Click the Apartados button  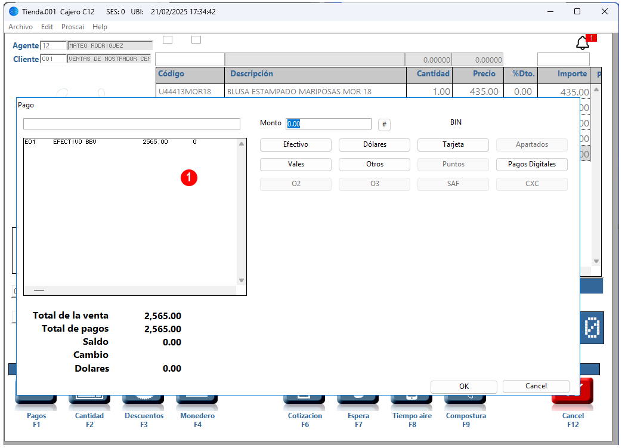click(x=532, y=144)
